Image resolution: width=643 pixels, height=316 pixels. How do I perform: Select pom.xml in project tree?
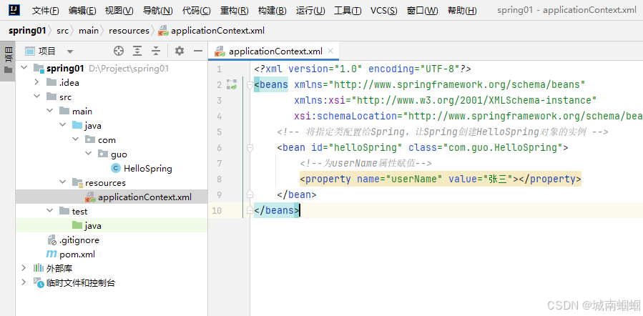click(77, 254)
